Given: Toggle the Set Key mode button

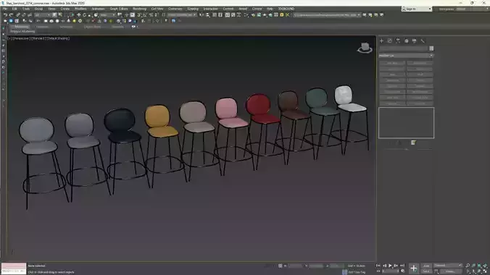Looking at the screenshot, I should click(426, 271).
